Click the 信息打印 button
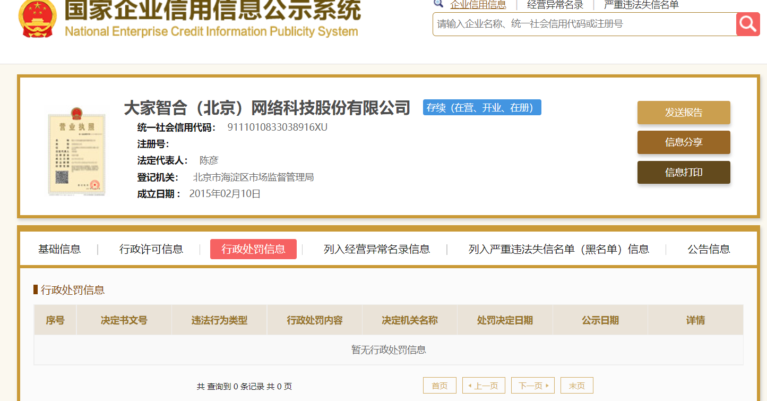This screenshot has width=767, height=401. point(684,173)
